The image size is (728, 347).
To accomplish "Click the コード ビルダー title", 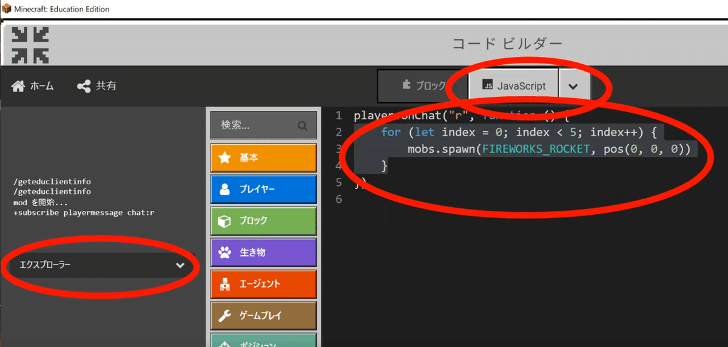I will [507, 44].
